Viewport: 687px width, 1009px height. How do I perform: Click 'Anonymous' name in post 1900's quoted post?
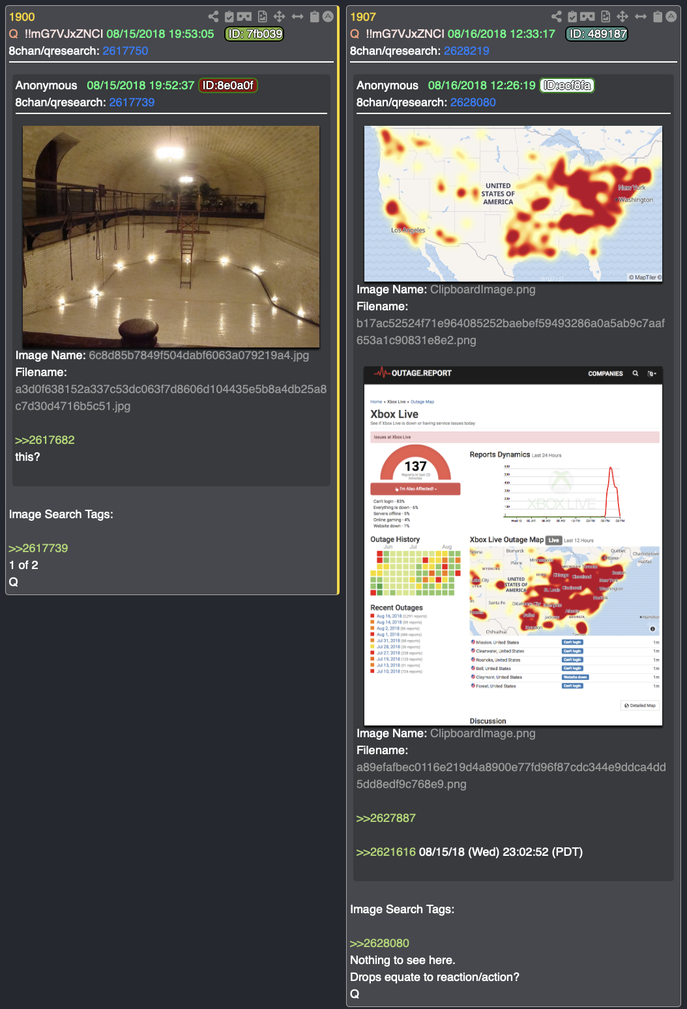click(x=46, y=85)
